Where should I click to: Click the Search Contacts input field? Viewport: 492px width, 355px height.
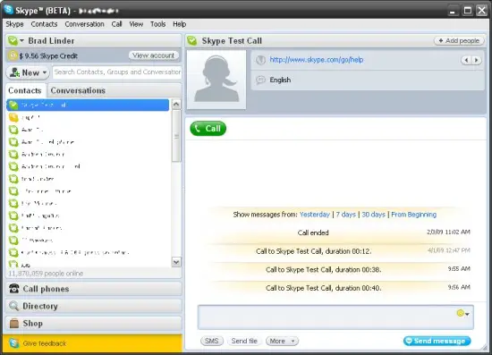pos(117,72)
